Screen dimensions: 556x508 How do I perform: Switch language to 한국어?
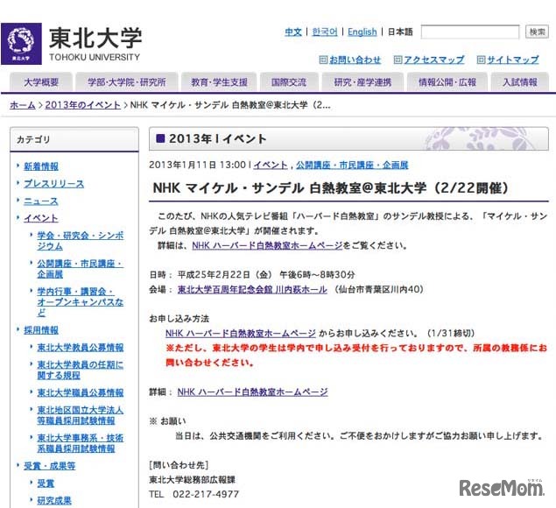point(325,32)
